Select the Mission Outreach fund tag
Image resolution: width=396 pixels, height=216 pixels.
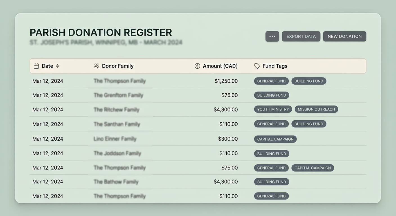click(316, 109)
